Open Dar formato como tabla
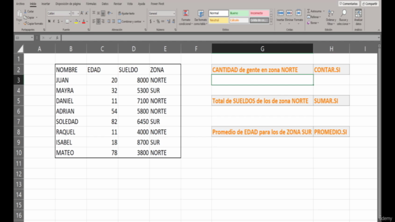This screenshot has width=395, height=222. (x=201, y=17)
